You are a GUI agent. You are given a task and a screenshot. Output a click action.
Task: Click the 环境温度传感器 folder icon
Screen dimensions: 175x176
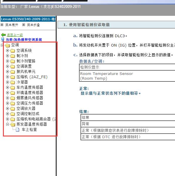[13, 93]
